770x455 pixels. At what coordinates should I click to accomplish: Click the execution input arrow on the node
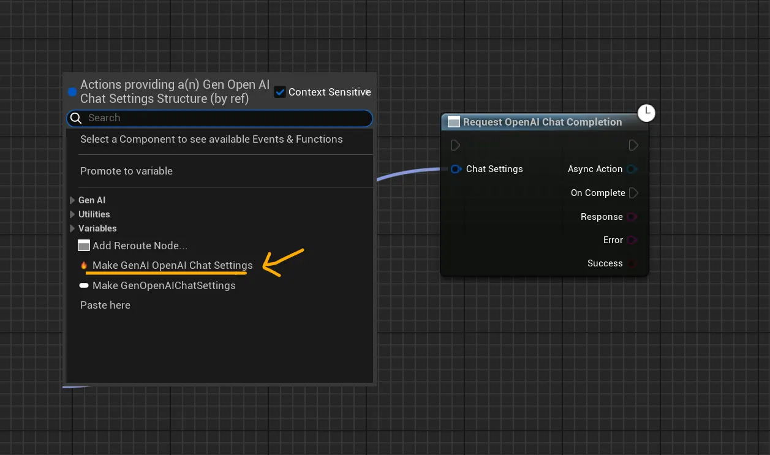[455, 145]
